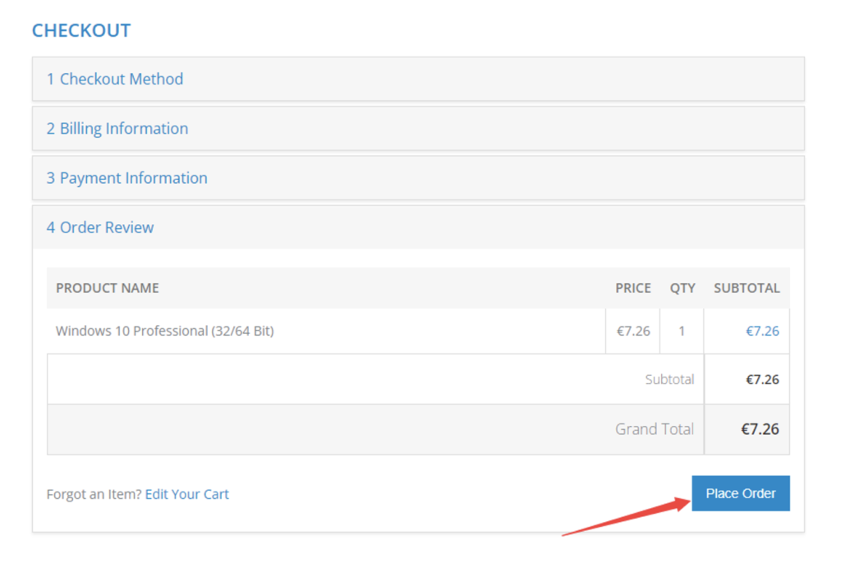Expand the 1 Checkout Method step
Screen dimensions: 841x563
click(418, 79)
